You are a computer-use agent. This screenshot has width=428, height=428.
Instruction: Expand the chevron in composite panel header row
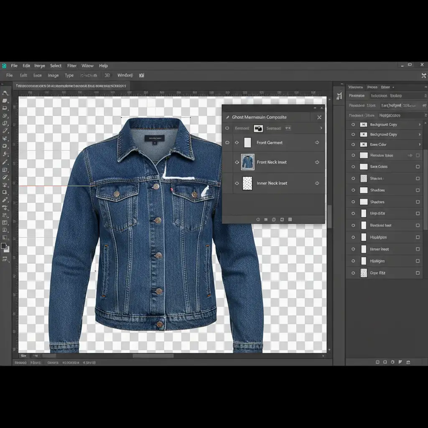(321, 128)
